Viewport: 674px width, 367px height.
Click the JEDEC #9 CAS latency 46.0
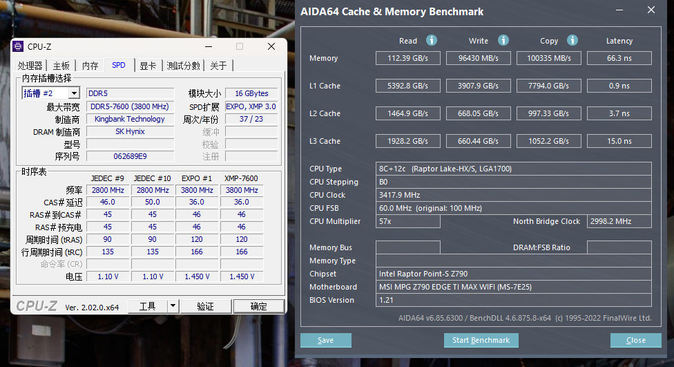pyautogui.click(x=108, y=202)
